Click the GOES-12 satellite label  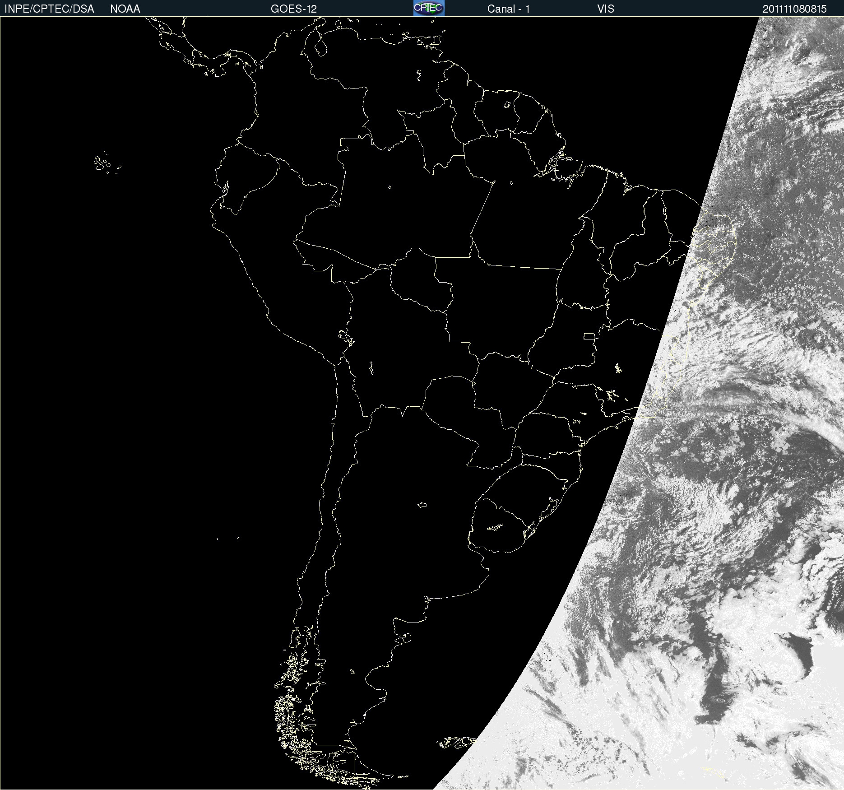click(294, 9)
